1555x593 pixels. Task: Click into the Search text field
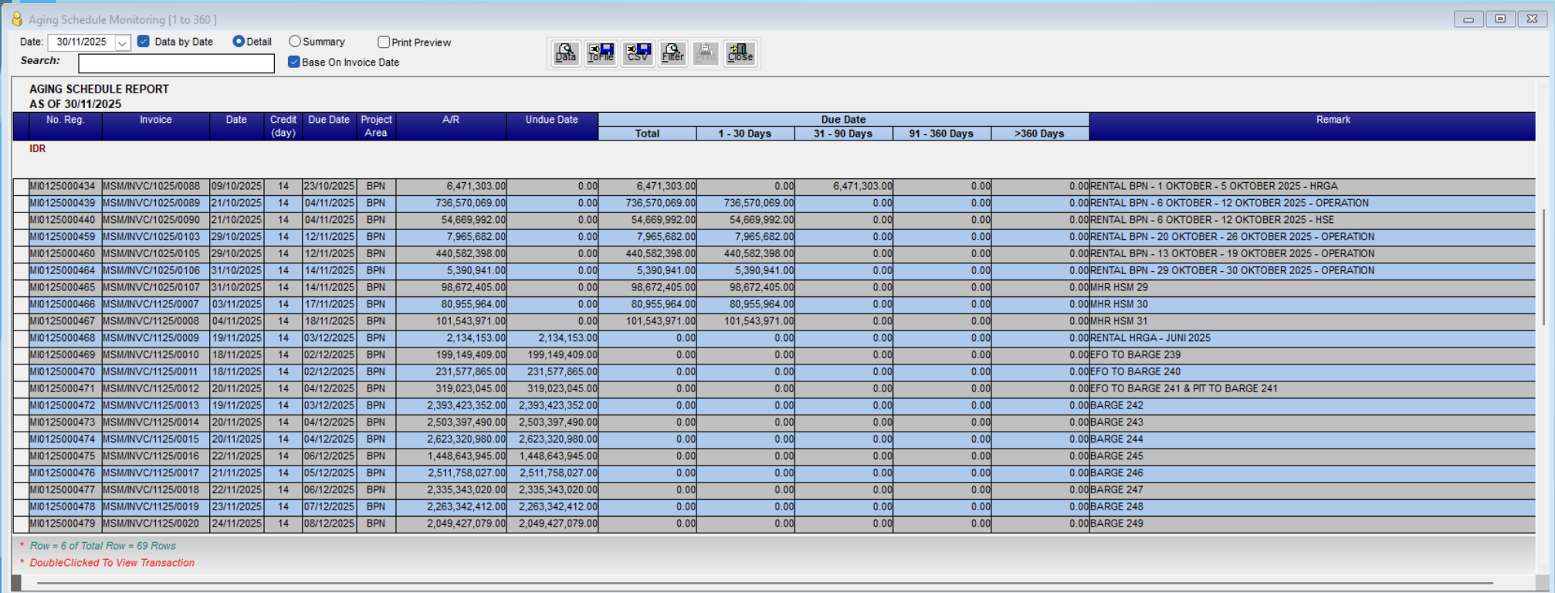click(x=176, y=63)
